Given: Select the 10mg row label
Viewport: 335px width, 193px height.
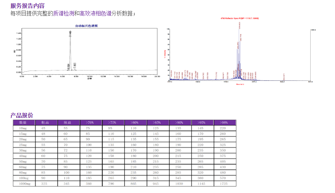Looking at the screenshot, I should [x=23, y=128].
